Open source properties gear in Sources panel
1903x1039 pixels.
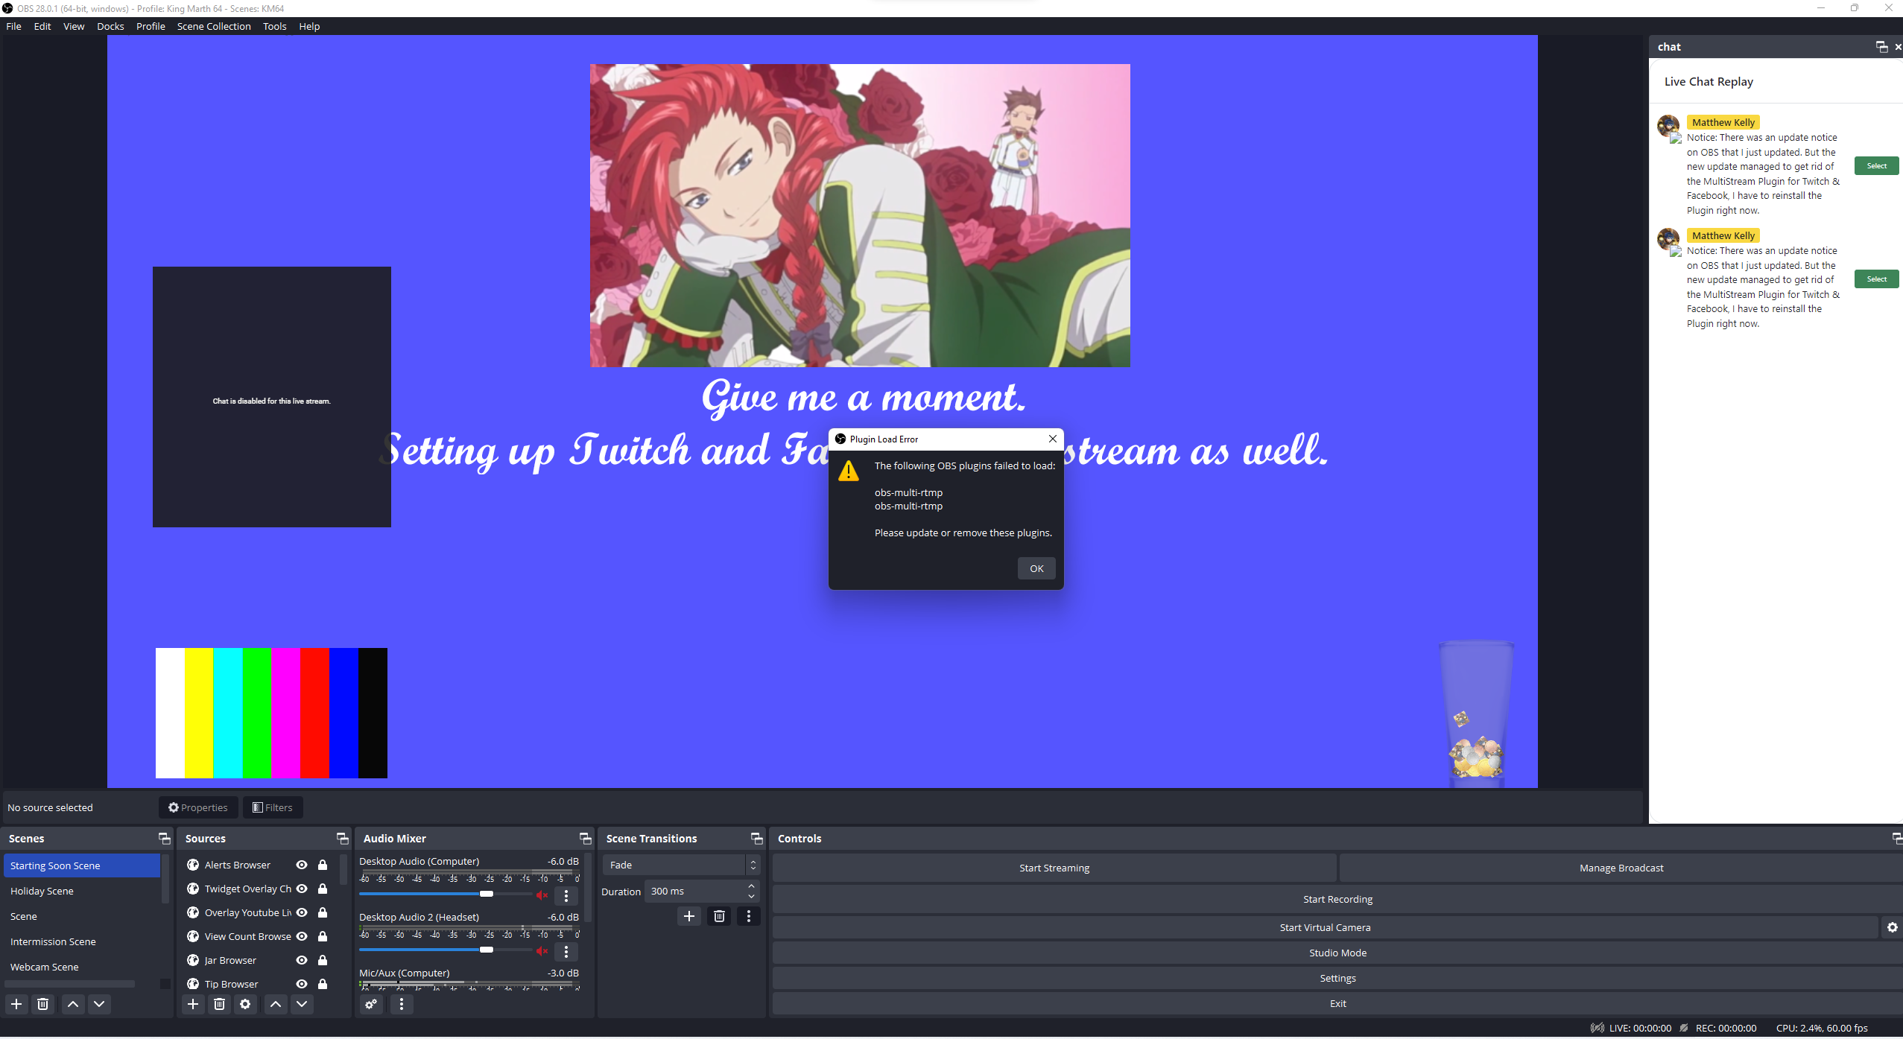245,1004
